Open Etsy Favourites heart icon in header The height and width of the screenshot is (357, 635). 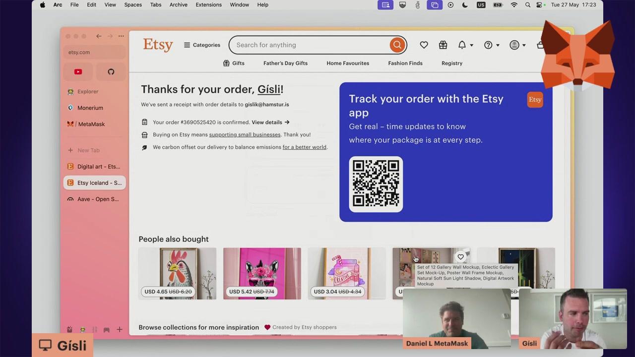pos(424,45)
